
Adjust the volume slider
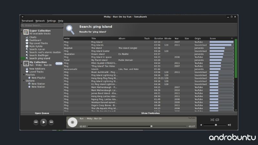click(x=215, y=125)
